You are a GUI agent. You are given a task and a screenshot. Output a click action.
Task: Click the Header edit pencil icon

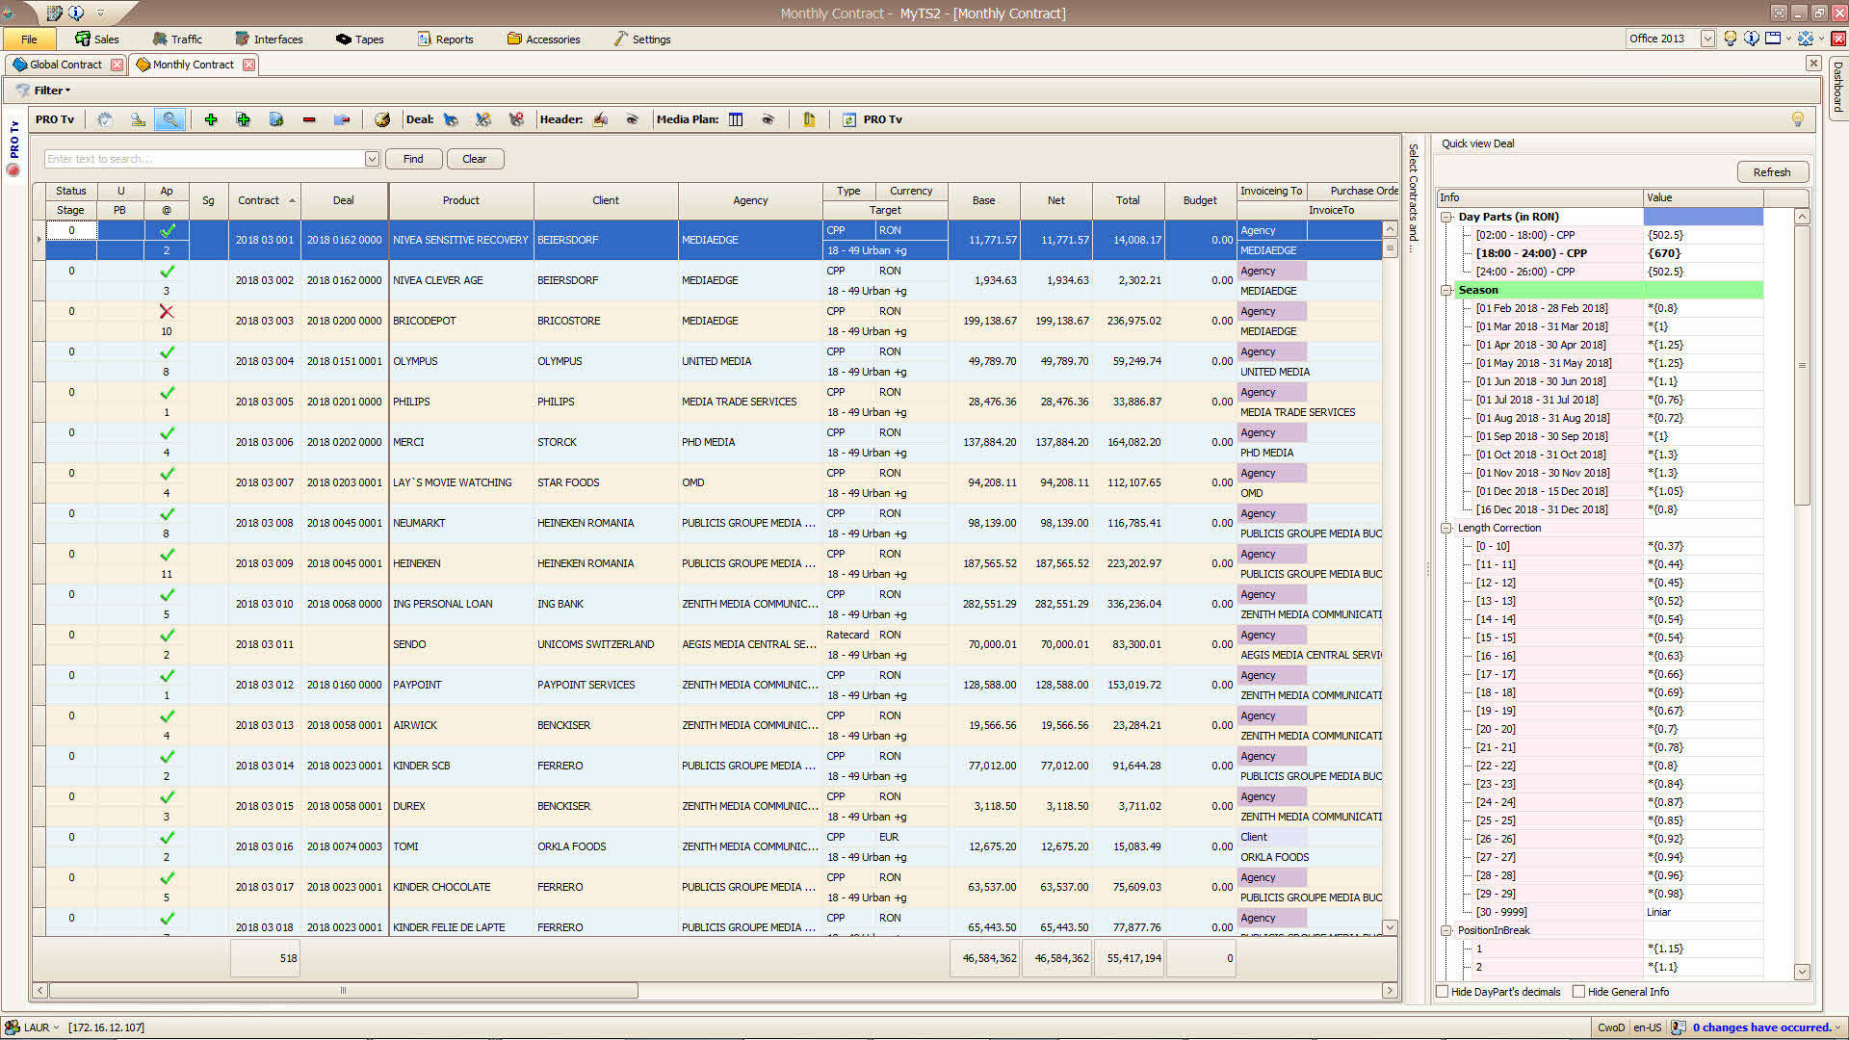click(601, 119)
